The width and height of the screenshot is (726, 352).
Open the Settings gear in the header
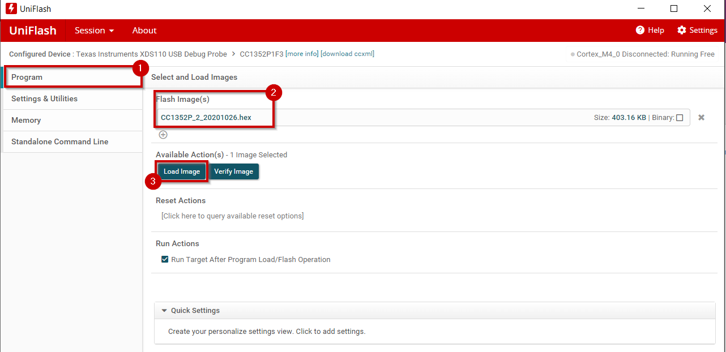pos(681,30)
